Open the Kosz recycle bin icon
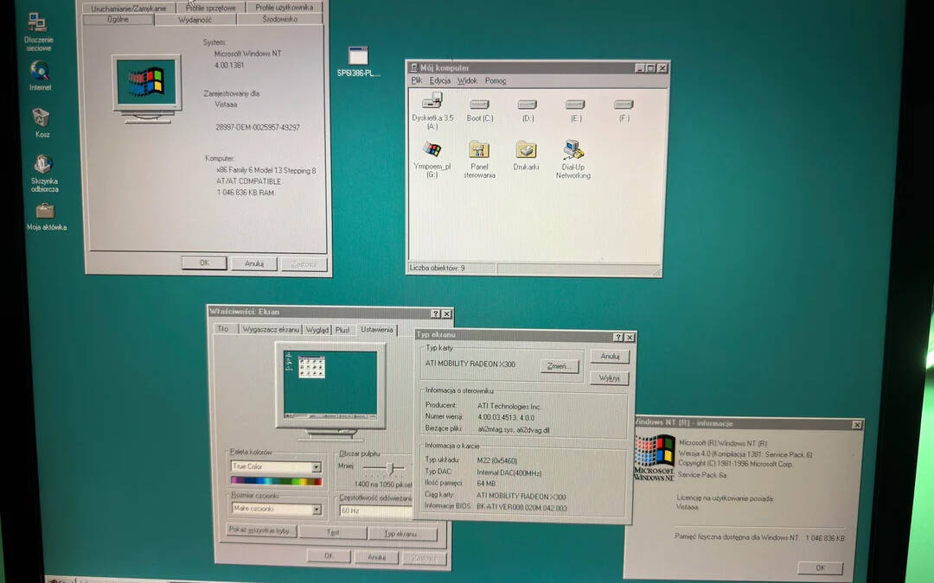The width and height of the screenshot is (934, 583). (x=42, y=123)
